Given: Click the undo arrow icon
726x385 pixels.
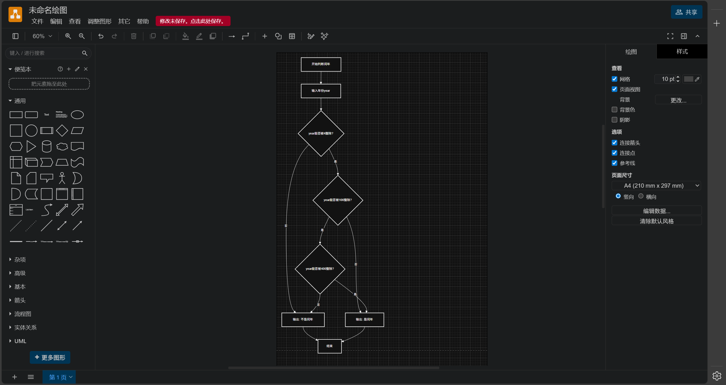Looking at the screenshot, I should pos(101,36).
